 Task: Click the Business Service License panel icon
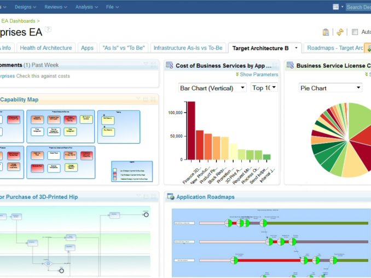click(x=291, y=66)
